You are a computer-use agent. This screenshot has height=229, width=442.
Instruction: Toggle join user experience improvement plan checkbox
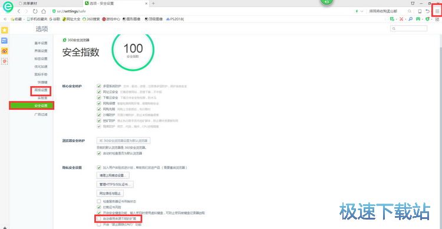(x=98, y=168)
